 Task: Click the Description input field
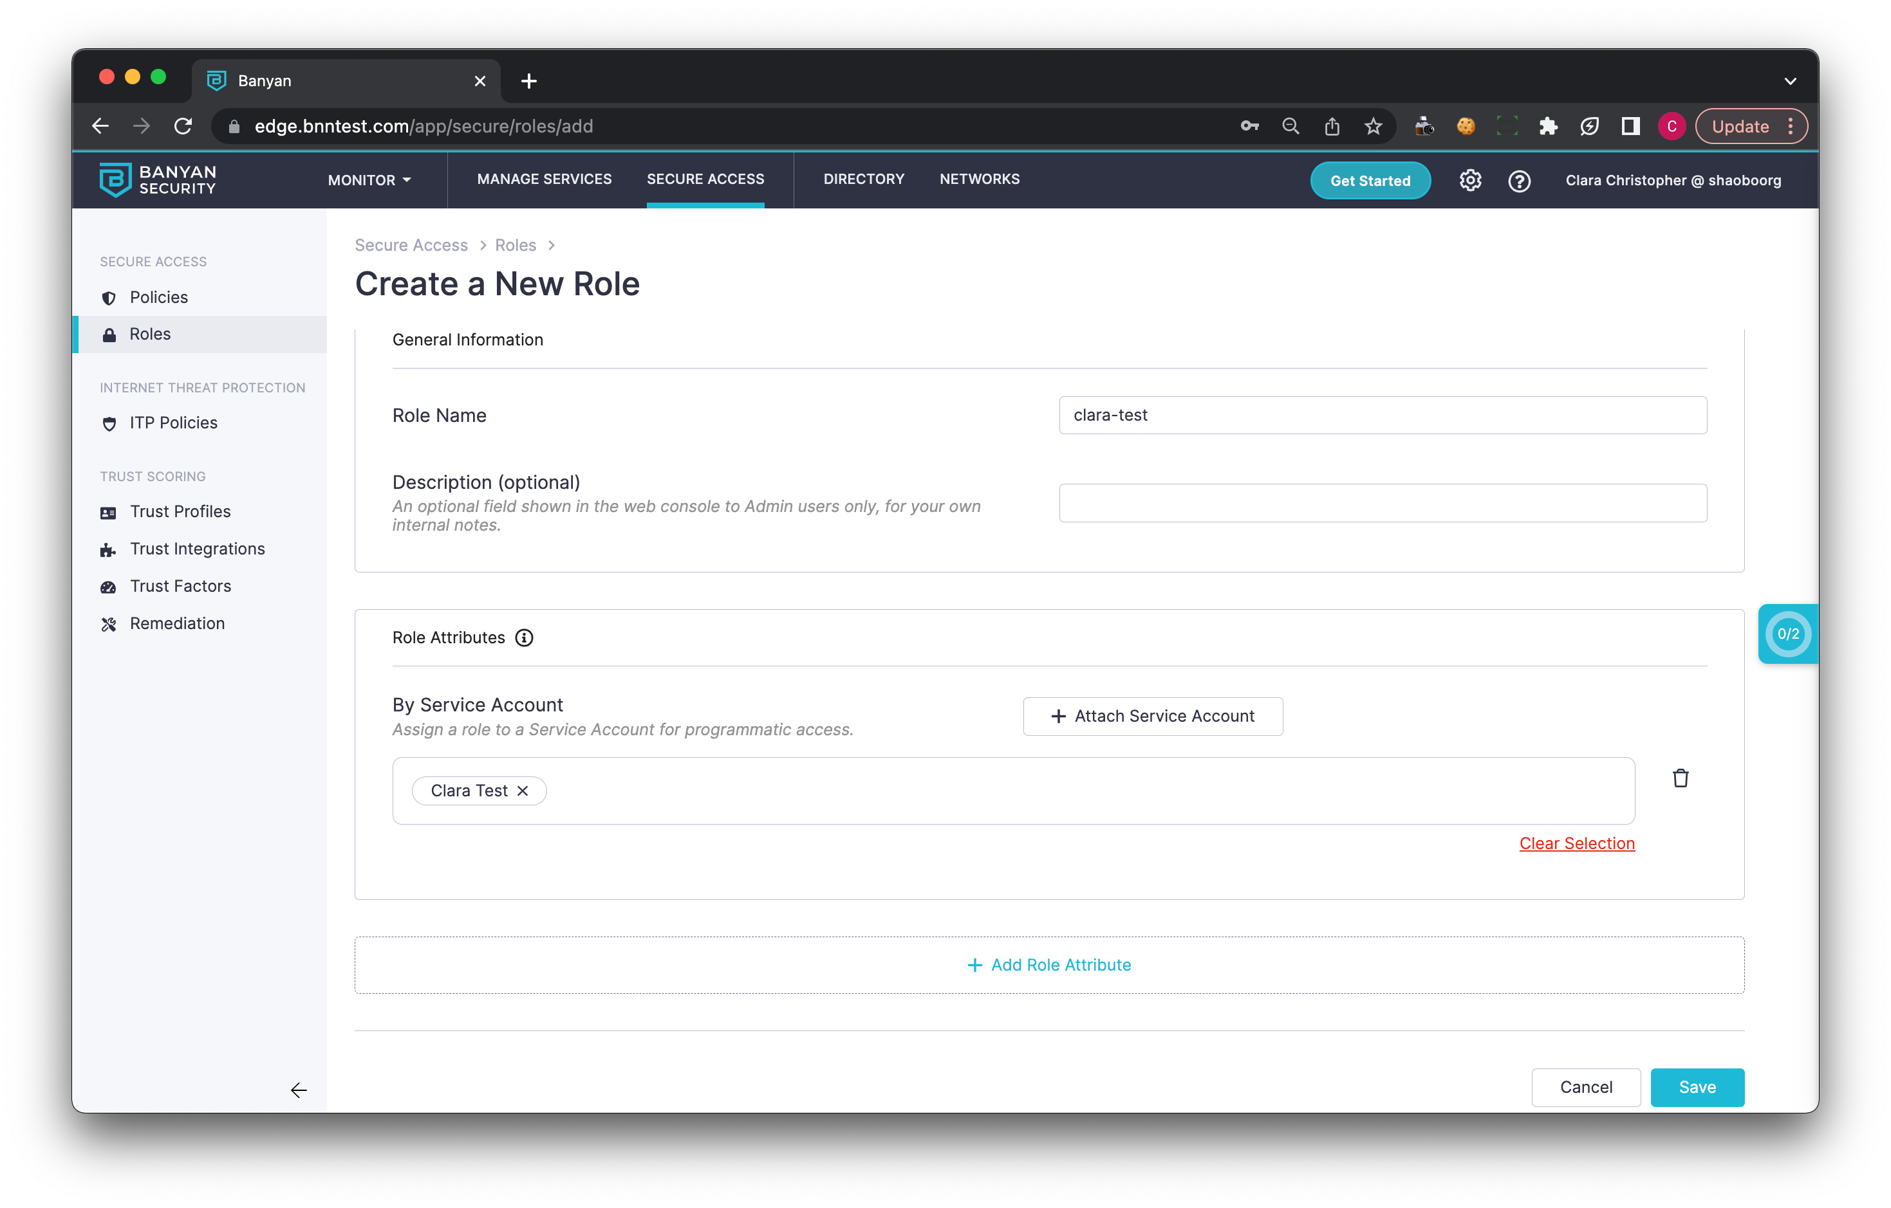(x=1382, y=502)
